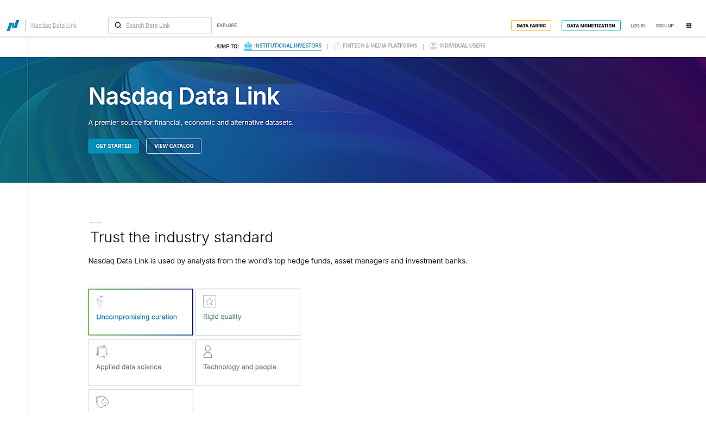This screenshot has width=706, height=428.
Task: Open the Data Fabric page
Action: (x=531, y=26)
